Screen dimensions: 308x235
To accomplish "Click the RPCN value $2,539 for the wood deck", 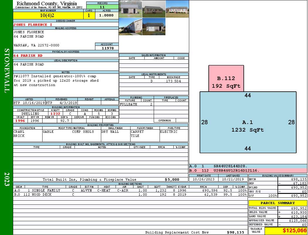I will [211, 194].
